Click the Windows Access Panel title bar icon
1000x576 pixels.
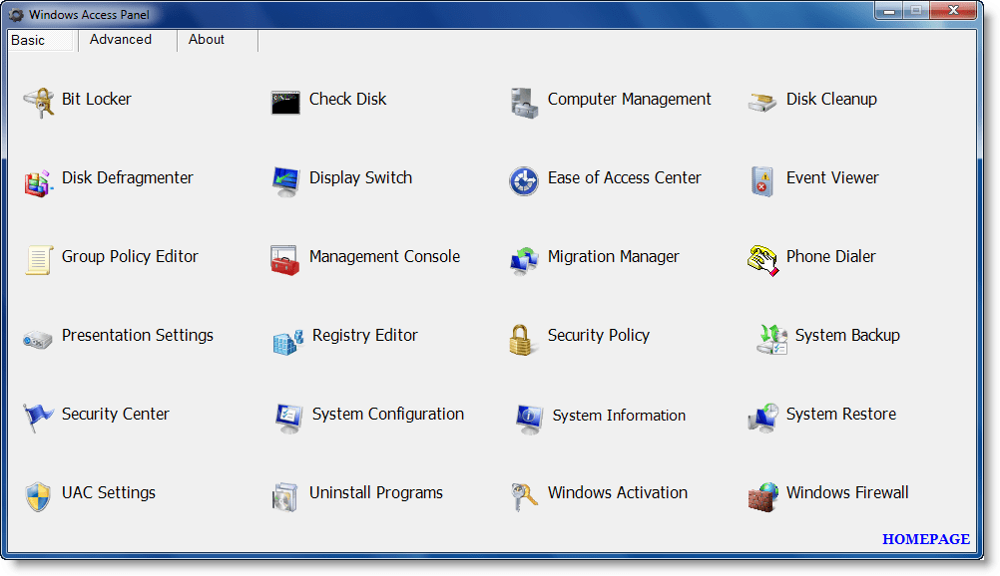click(17, 15)
